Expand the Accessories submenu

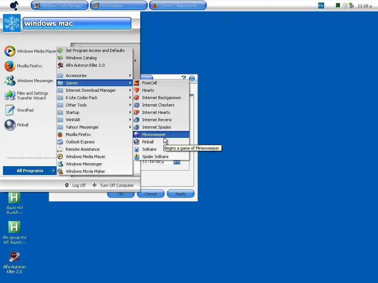pos(95,76)
